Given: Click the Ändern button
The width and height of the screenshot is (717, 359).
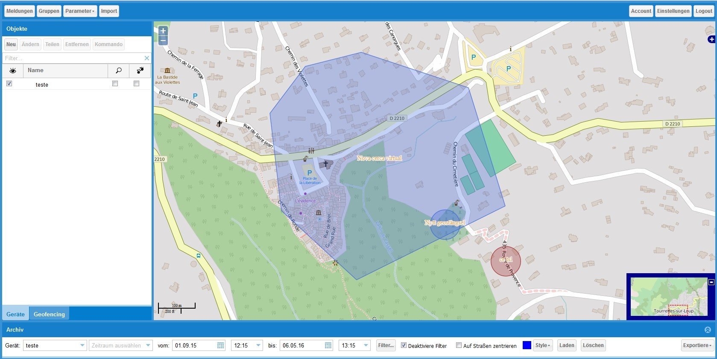Looking at the screenshot, I should tap(30, 44).
